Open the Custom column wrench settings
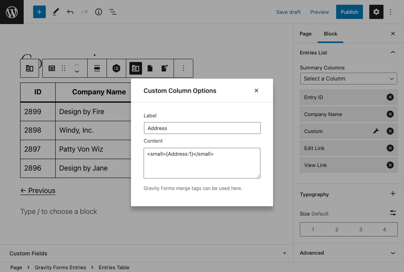Image resolution: width=404 pixels, height=272 pixels. click(376, 131)
